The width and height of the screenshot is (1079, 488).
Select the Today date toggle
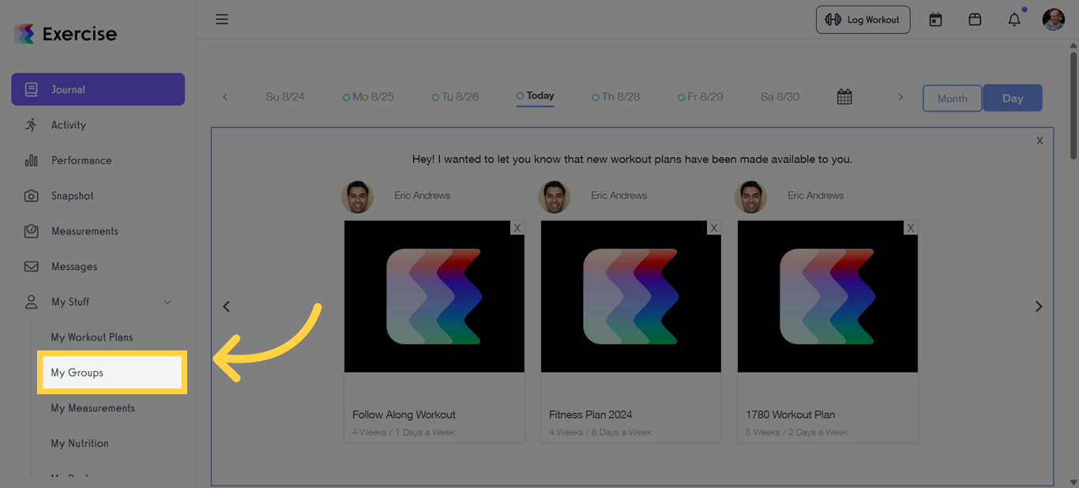(x=535, y=96)
